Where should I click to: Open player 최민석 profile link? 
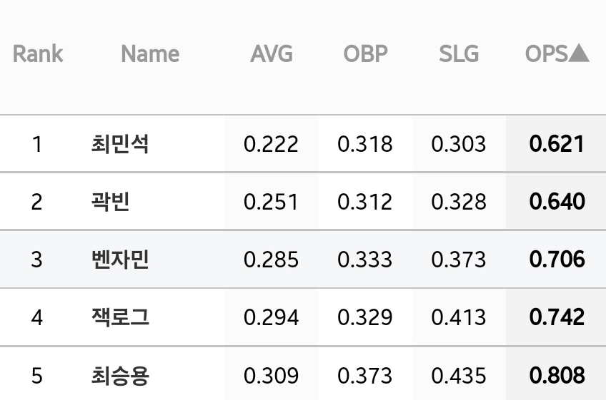tap(120, 144)
